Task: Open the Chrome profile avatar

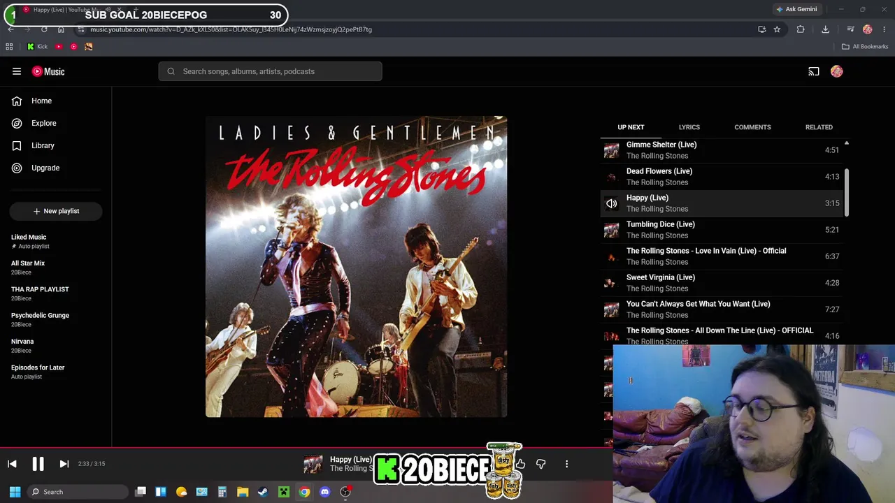Action: click(x=868, y=29)
